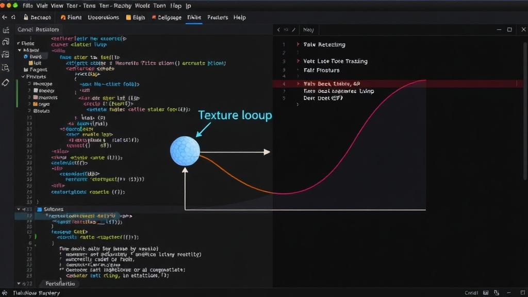Screen dimensions: 528x297
Task: Select the tag icon in left sidebar
Action: click(x=6, y=82)
